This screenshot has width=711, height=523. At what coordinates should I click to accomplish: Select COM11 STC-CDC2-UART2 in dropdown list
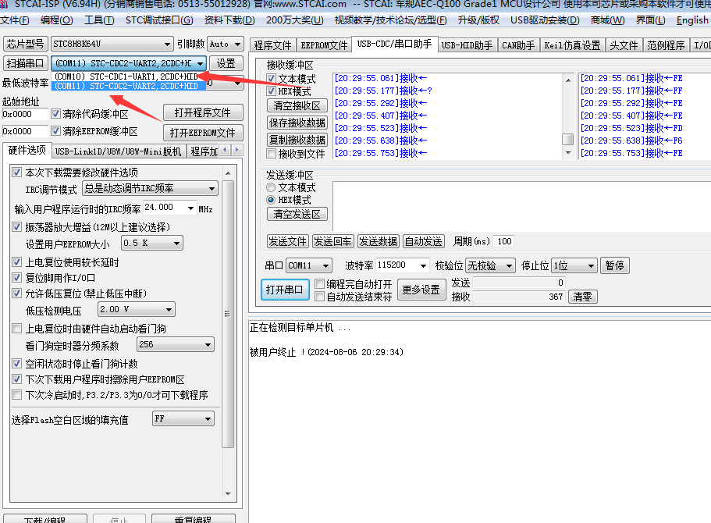127,86
